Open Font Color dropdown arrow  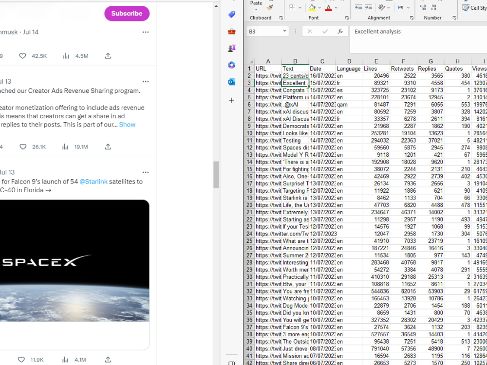pyautogui.click(x=336, y=8)
